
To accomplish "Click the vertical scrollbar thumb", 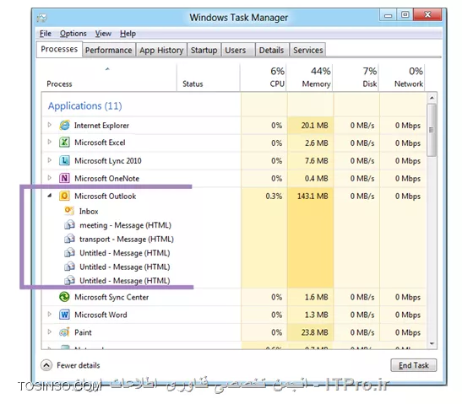I will click(x=432, y=130).
